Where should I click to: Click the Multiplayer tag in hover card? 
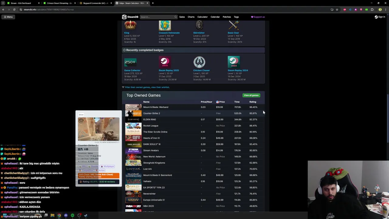[x=108, y=166]
